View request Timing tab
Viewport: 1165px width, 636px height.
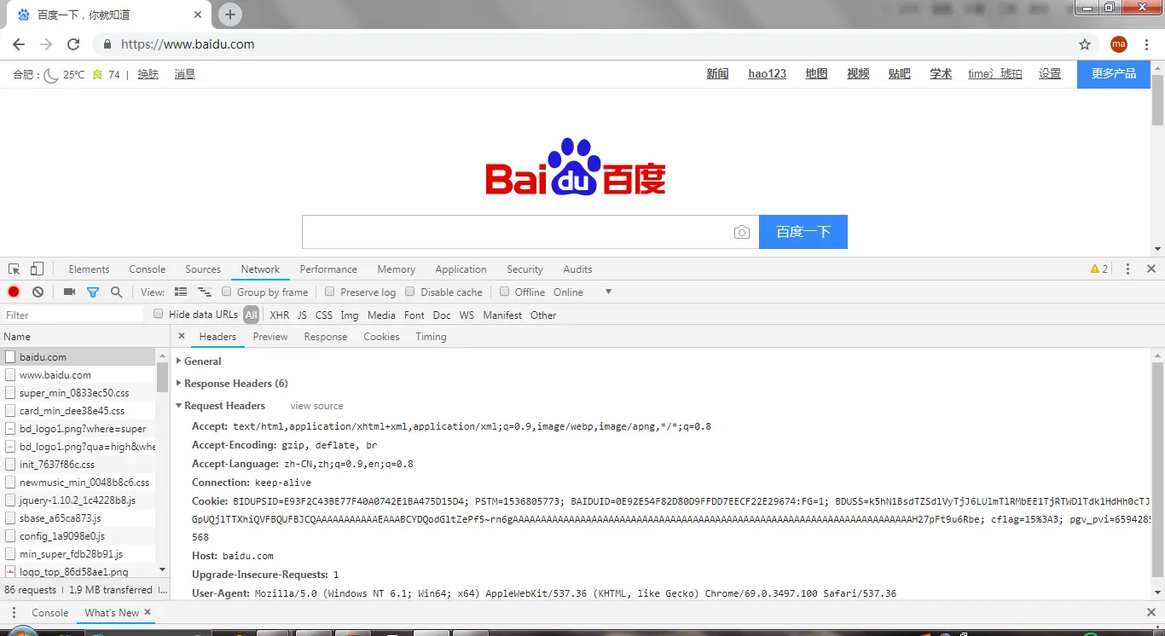click(431, 337)
